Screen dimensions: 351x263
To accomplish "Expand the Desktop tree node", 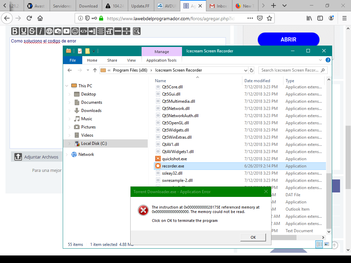I will pos(69,94).
